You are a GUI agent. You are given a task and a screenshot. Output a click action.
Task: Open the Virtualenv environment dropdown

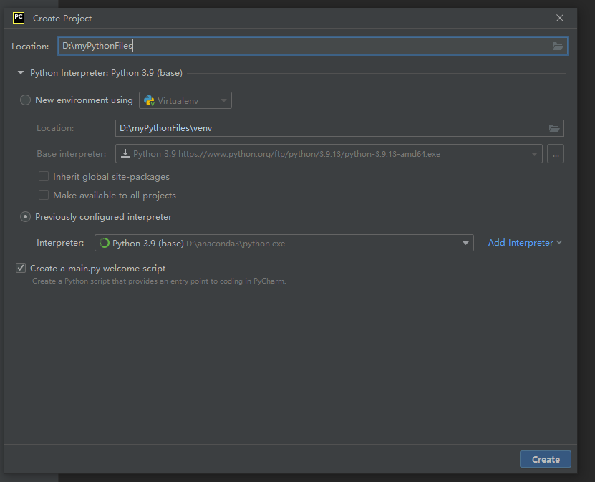coord(185,100)
